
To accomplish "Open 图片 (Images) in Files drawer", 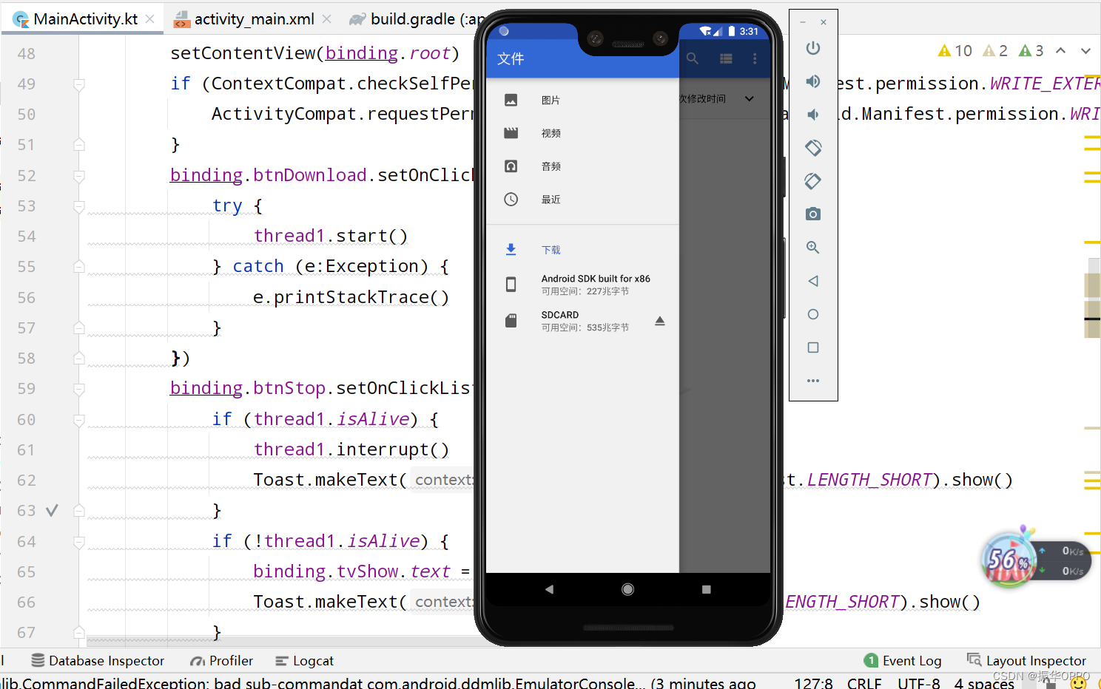I will click(x=582, y=100).
